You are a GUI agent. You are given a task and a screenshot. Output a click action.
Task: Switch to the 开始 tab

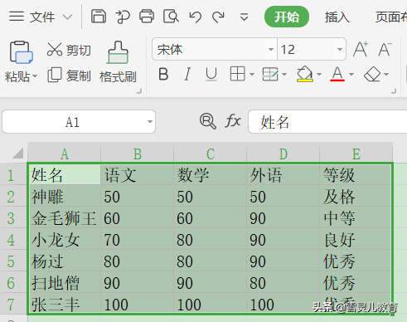pyautogui.click(x=287, y=17)
